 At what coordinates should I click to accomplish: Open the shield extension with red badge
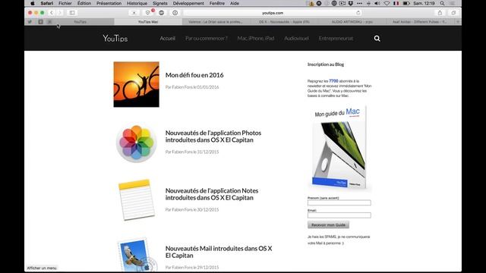(148, 13)
